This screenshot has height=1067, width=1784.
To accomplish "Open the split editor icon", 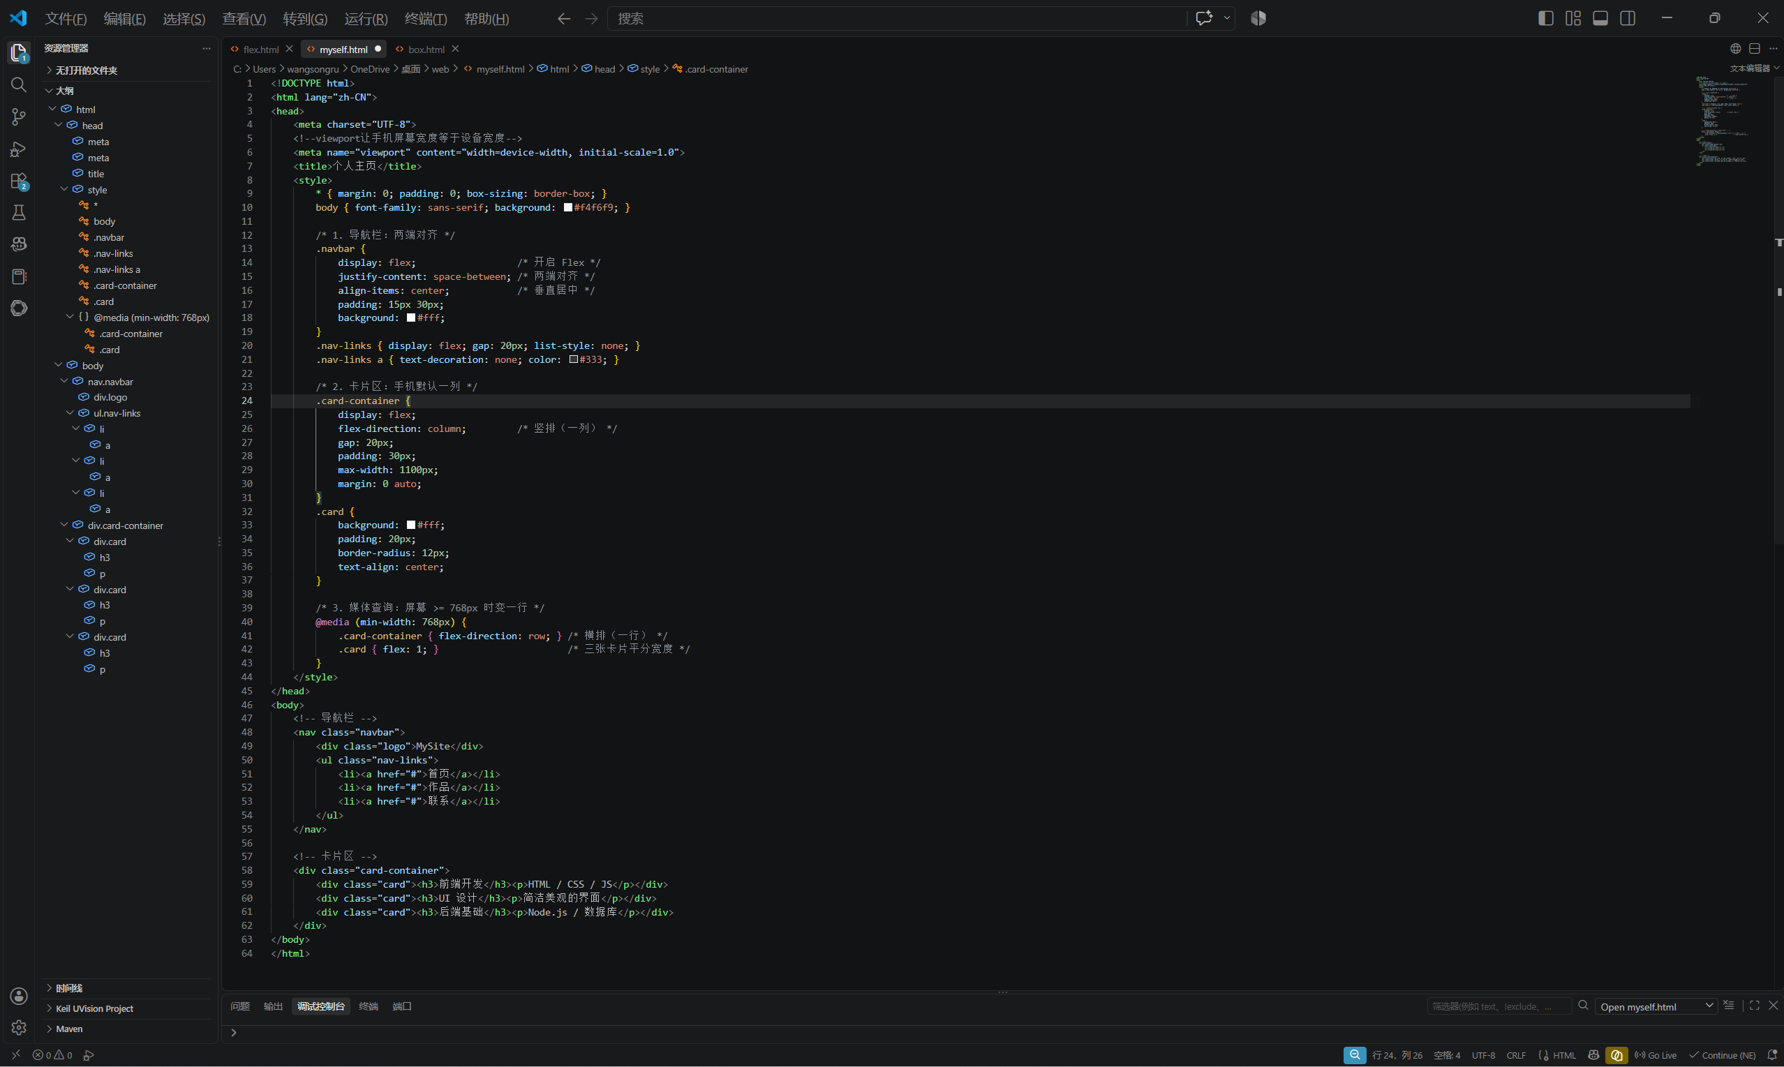I will (1755, 49).
